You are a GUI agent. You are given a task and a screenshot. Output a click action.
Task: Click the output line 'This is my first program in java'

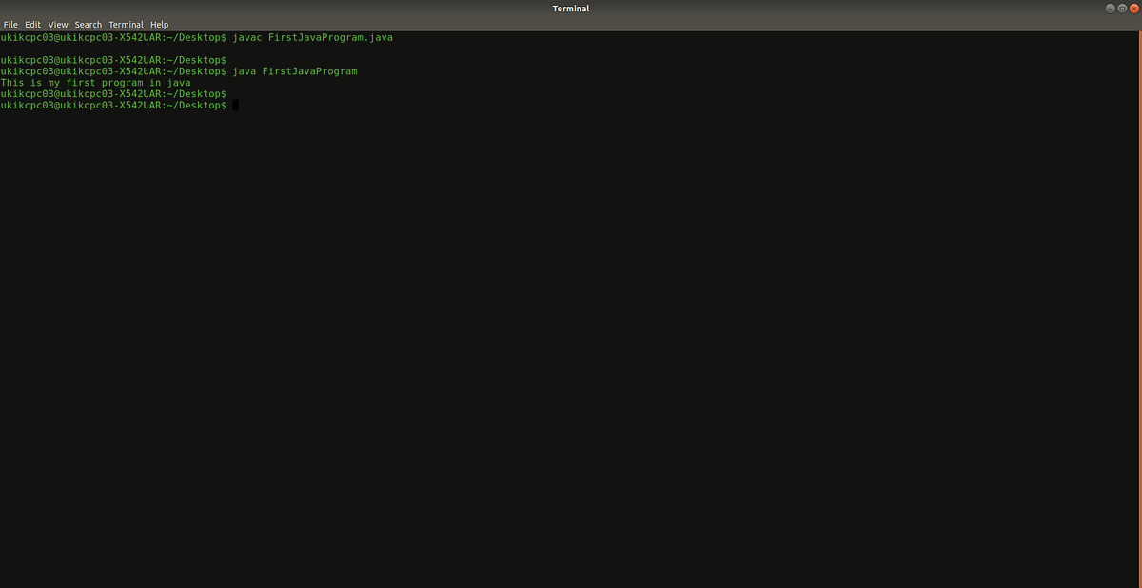tap(95, 82)
